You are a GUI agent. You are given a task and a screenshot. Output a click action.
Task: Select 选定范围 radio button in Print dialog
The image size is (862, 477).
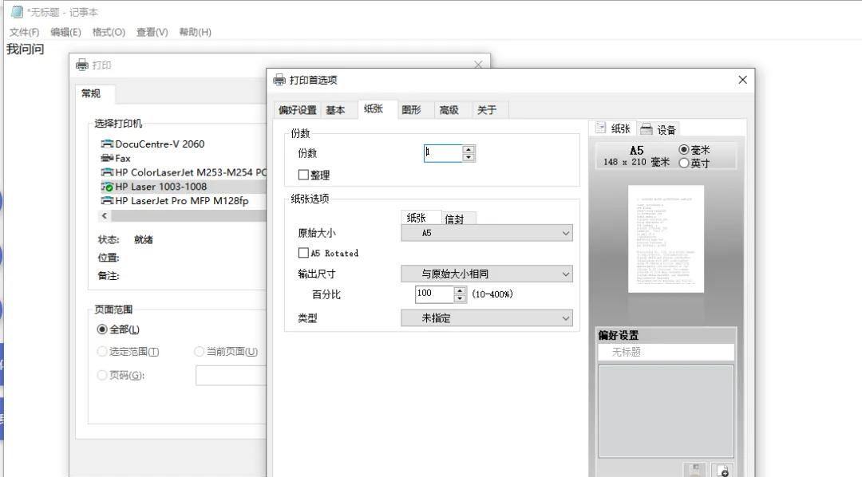click(x=101, y=352)
